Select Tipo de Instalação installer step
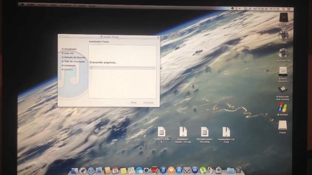The image size is (312, 175). pyautogui.click(x=75, y=62)
